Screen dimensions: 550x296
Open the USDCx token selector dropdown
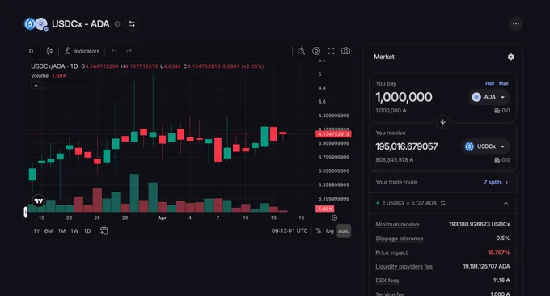click(x=485, y=146)
